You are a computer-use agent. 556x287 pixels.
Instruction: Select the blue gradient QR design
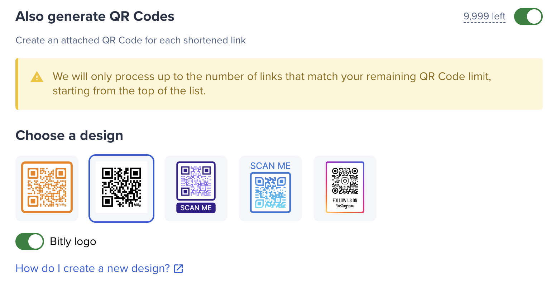[270, 188]
